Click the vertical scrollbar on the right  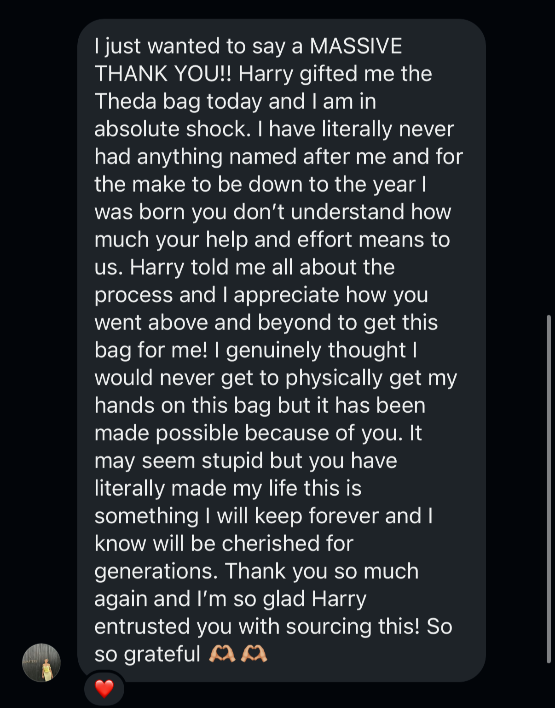point(548,488)
